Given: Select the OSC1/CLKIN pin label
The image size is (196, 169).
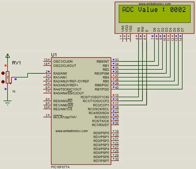Looking at the screenshot, I should tap(63, 61).
